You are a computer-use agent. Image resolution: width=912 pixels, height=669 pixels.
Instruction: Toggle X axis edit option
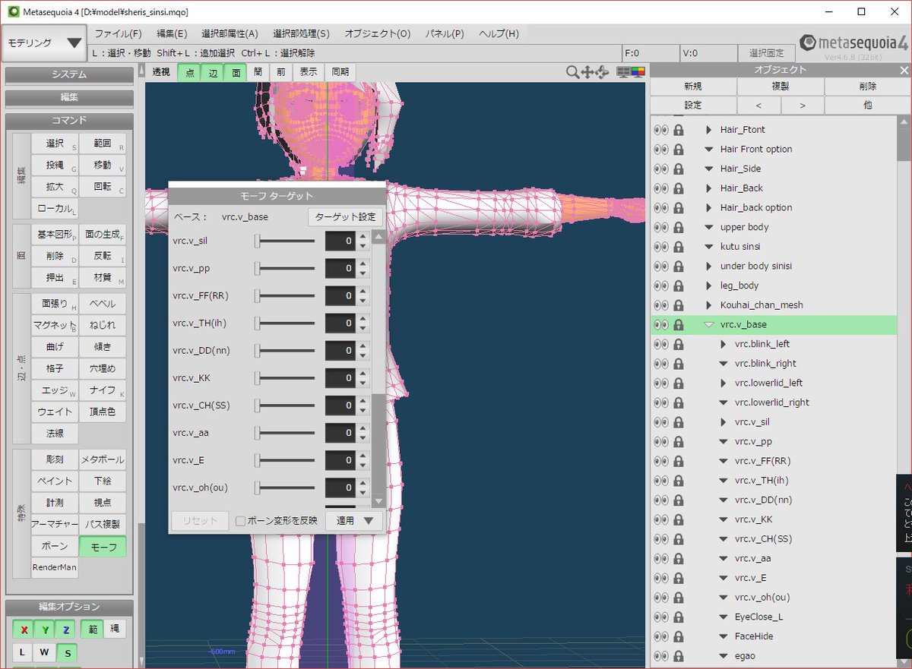pyautogui.click(x=24, y=630)
